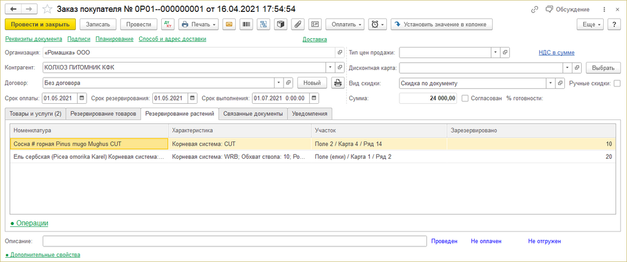Enable the Ручные скидки checkbox

click(617, 83)
